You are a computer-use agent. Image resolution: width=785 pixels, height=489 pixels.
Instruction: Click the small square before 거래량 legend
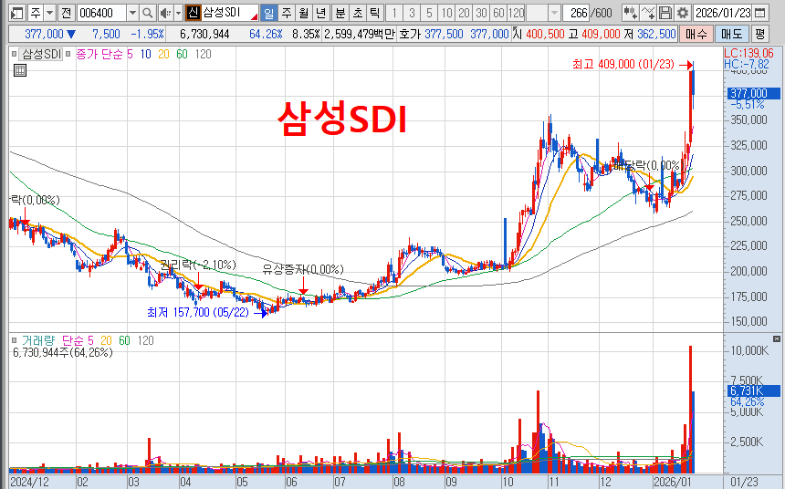[x=14, y=341]
